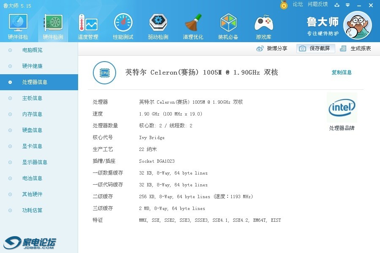Open 清理优化 cleanup optimization
Image resolution: width=380 pixels, height=253 pixels.
(193, 27)
